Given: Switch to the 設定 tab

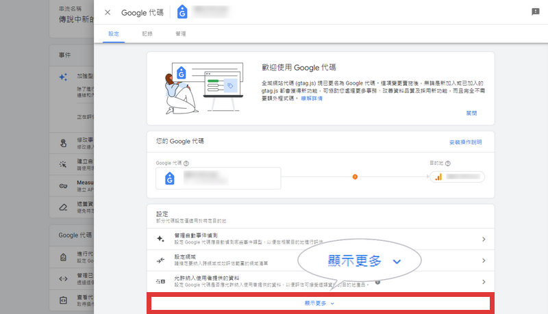Looking at the screenshot, I should 114,34.
